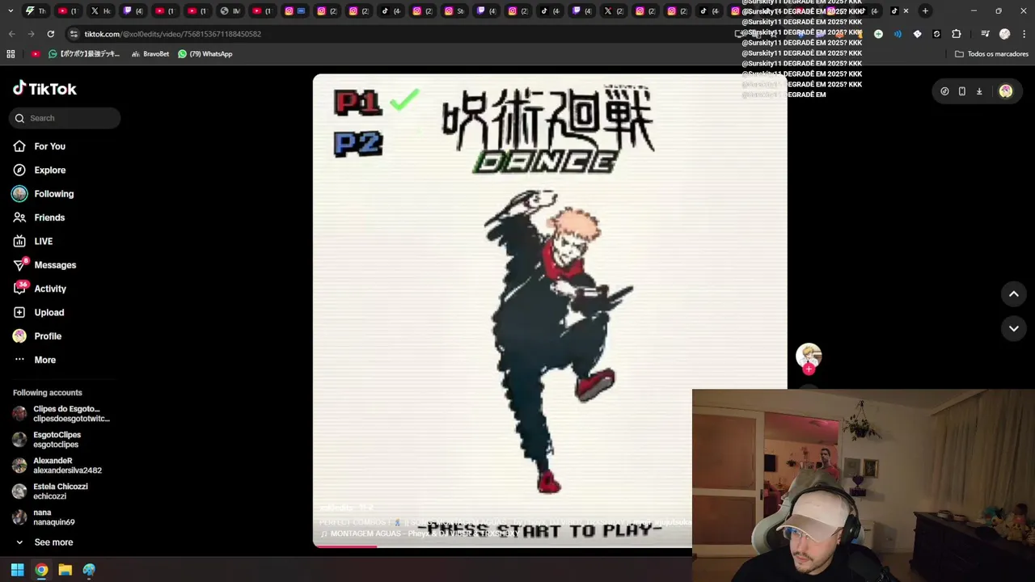Click the blue sound extension icon

click(898, 34)
